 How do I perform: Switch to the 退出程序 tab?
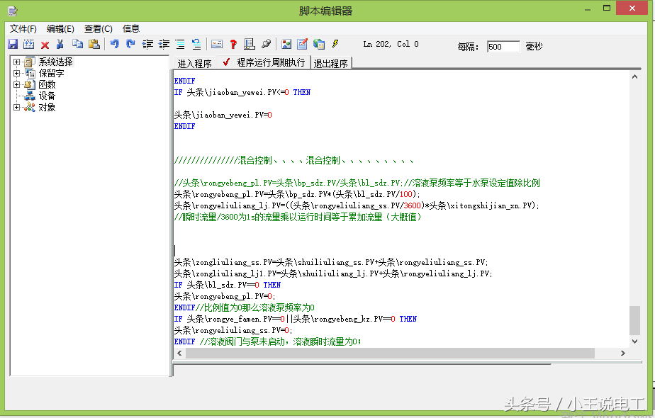[x=331, y=63]
